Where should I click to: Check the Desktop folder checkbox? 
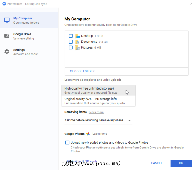click(x=71, y=36)
